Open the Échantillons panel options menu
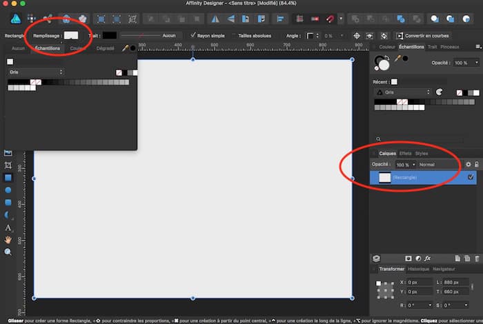The width and height of the screenshot is (483, 324). coord(478,47)
